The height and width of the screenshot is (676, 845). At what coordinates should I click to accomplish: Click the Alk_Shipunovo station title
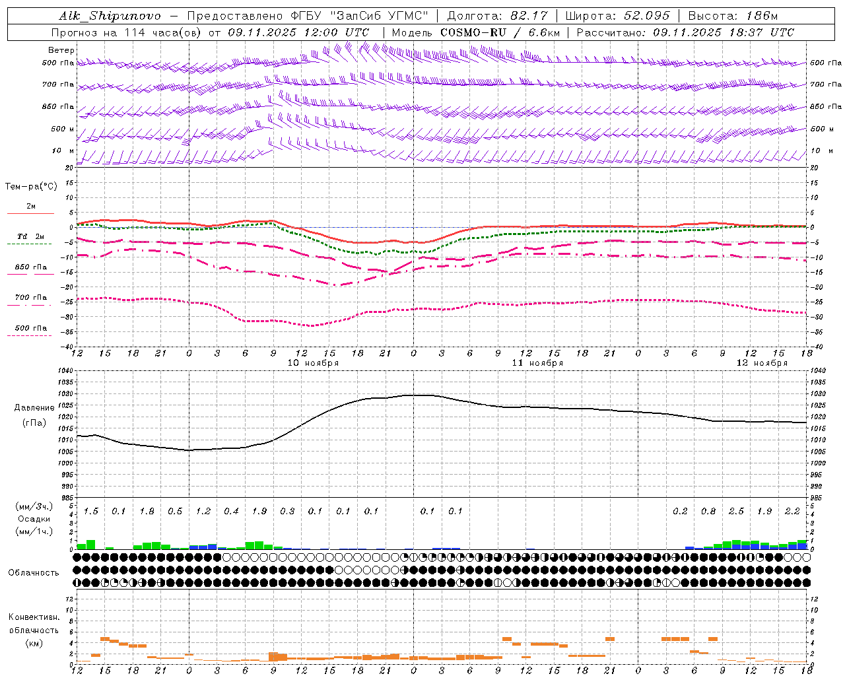tap(110, 16)
